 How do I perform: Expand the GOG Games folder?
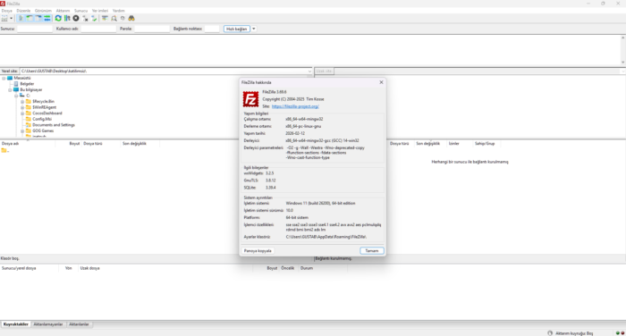click(22, 130)
